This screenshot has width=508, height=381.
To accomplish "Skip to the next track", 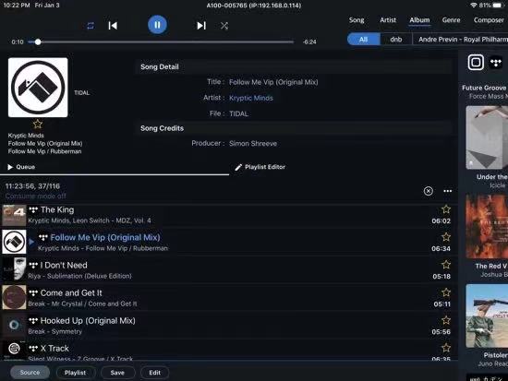I will (201, 26).
